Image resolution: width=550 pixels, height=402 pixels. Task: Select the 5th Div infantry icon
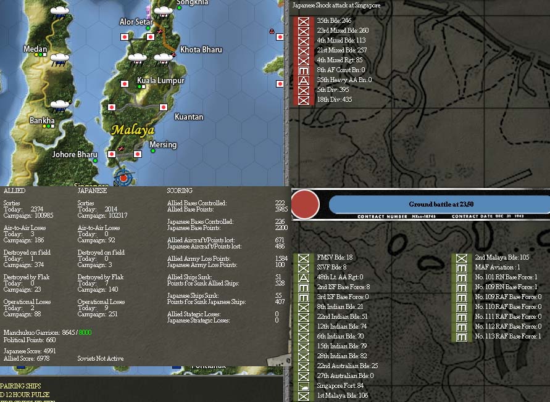pyautogui.click(x=304, y=90)
